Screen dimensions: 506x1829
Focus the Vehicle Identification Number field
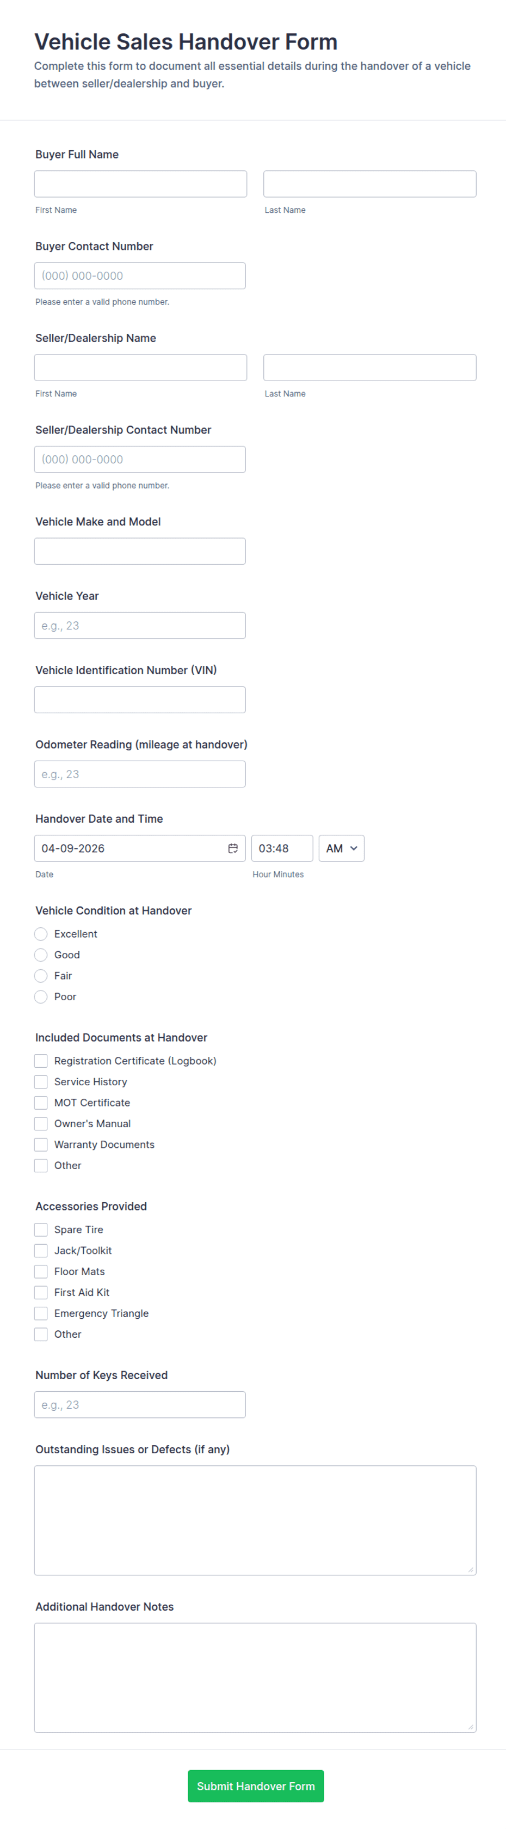140,699
